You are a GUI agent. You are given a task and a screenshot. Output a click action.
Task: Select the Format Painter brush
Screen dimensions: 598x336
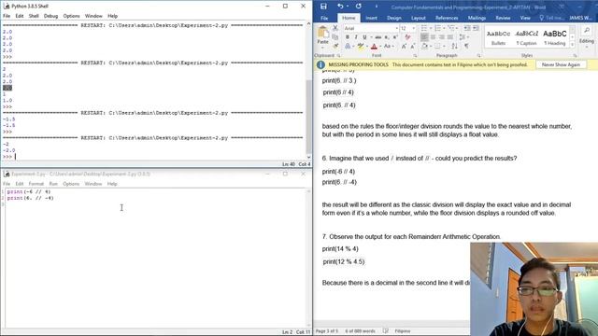[x=335, y=46]
